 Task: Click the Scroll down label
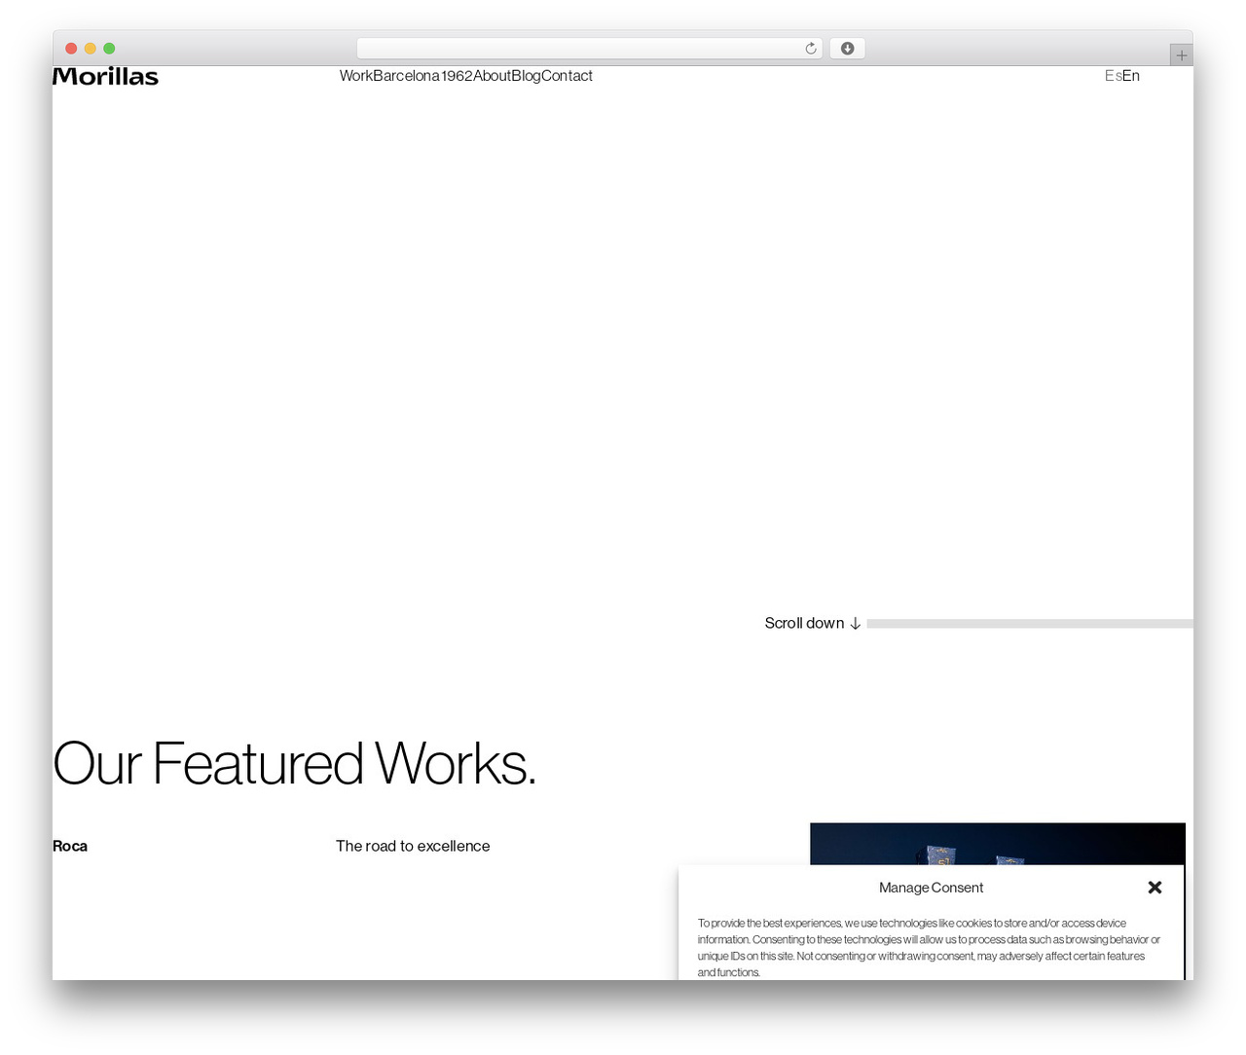(x=804, y=624)
